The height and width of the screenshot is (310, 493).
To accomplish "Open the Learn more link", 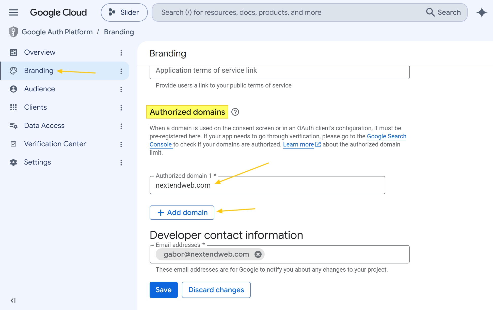I will tap(298, 144).
